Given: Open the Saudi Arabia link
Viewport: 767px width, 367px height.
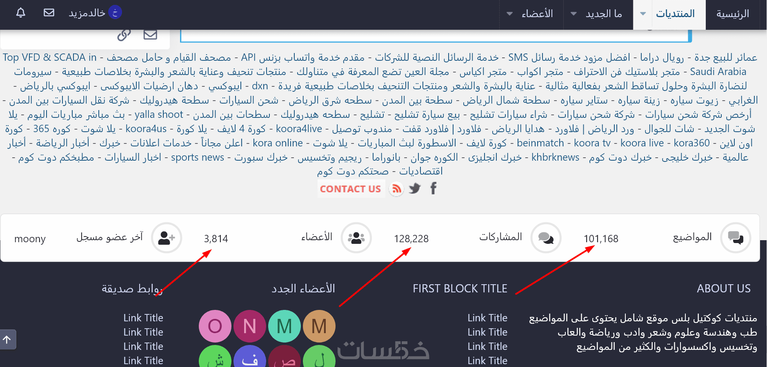Looking at the screenshot, I should [x=718, y=72].
